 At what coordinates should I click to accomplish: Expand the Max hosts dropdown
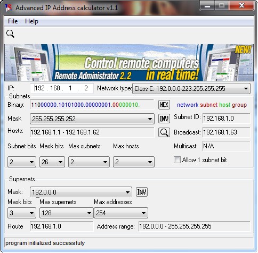tap(134, 162)
